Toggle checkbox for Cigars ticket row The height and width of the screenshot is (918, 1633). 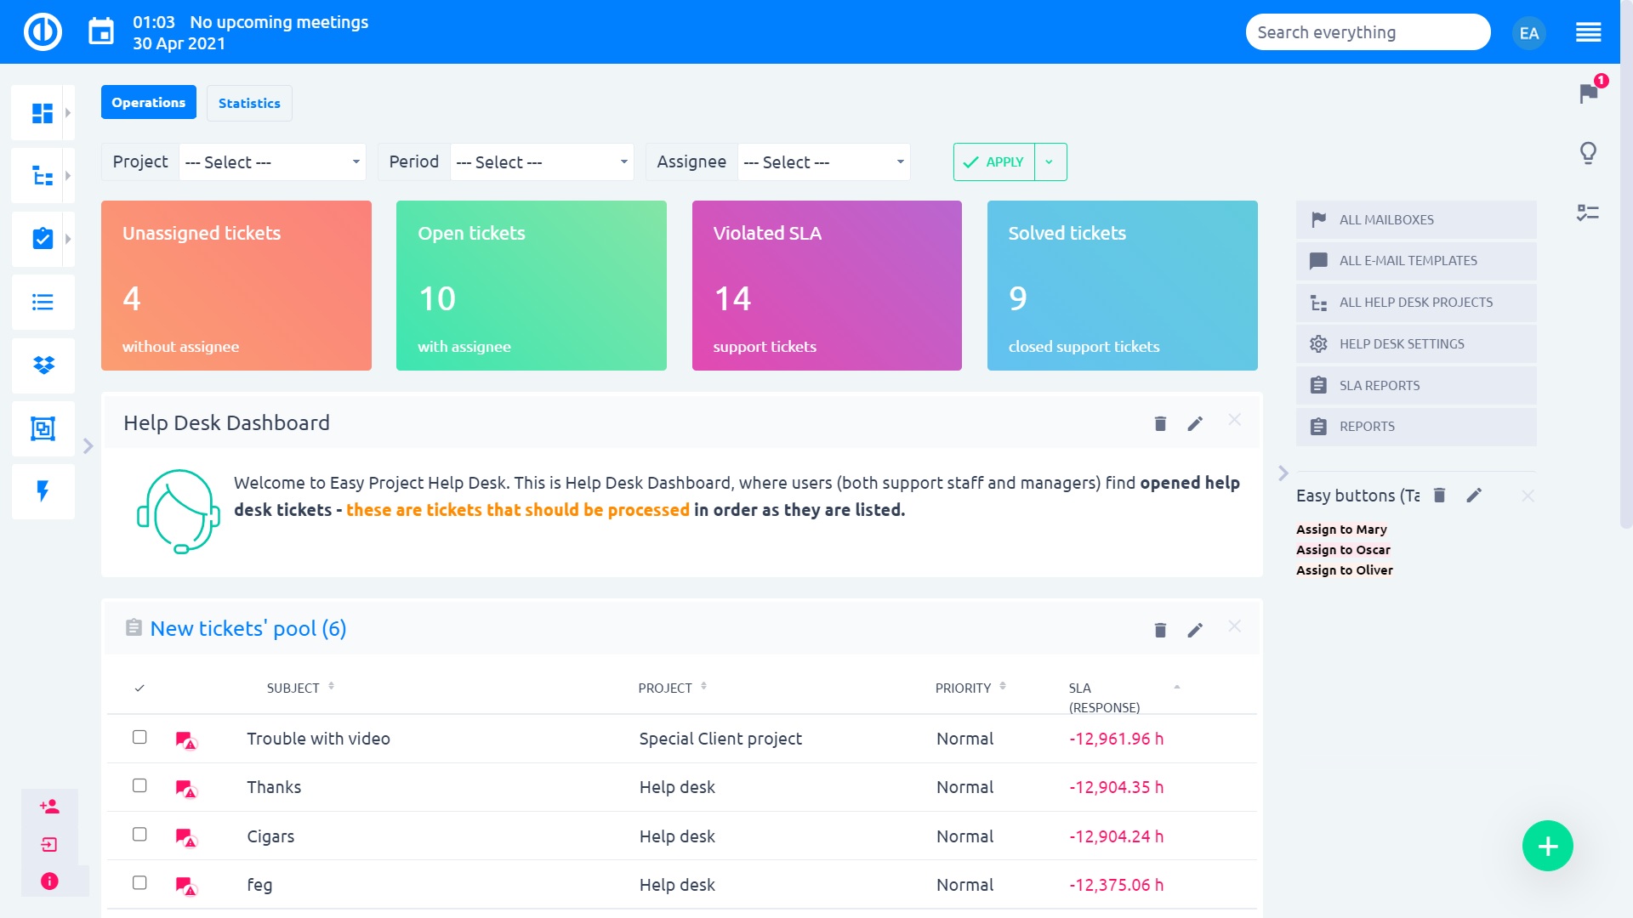point(139,834)
